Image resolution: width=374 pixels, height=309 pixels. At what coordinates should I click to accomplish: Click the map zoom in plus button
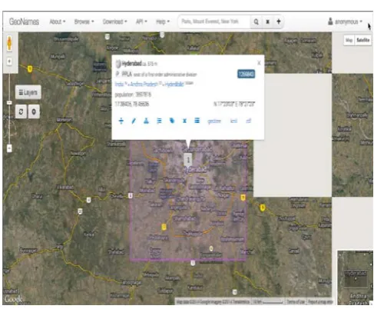pos(9,61)
